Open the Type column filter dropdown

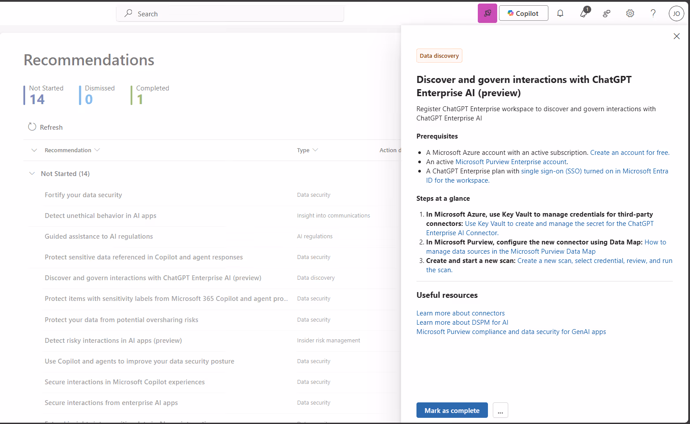pos(315,150)
